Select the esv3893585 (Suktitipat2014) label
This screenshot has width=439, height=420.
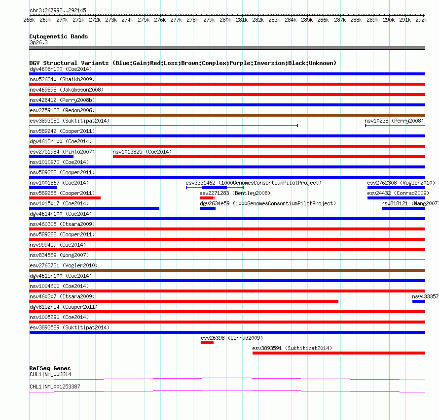(x=70, y=121)
